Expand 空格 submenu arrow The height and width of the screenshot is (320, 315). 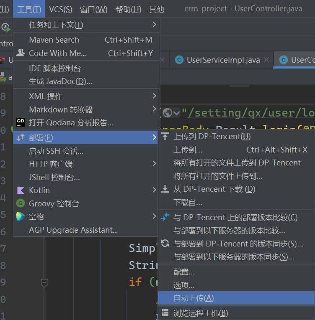click(155, 216)
